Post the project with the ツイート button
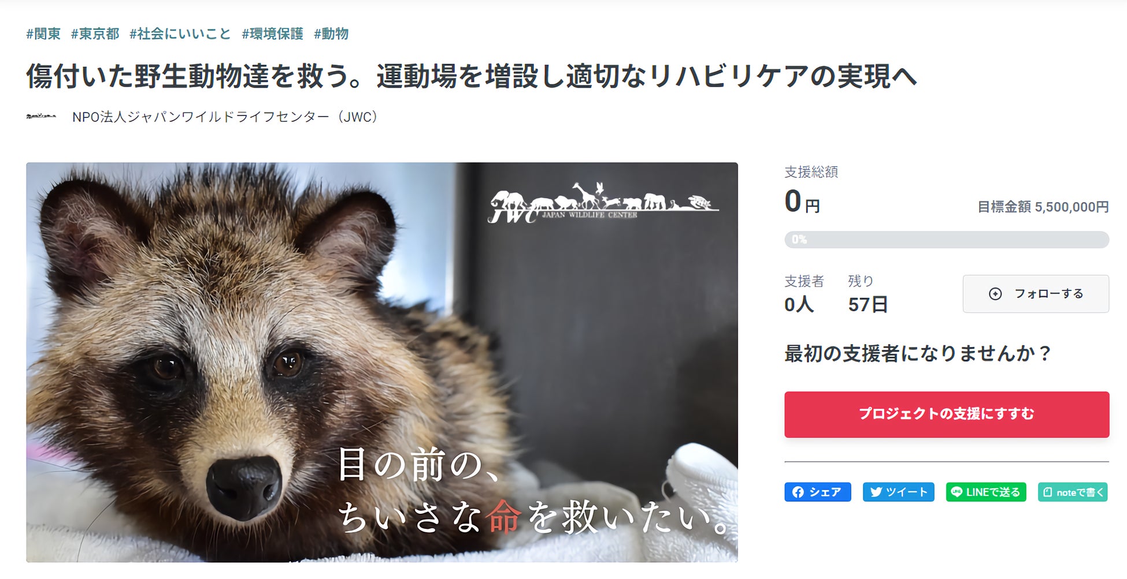The height and width of the screenshot is (579, 1127). pyautogui.click(x=899, y=492)
